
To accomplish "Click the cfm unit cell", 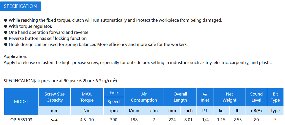I will point(154,111).
